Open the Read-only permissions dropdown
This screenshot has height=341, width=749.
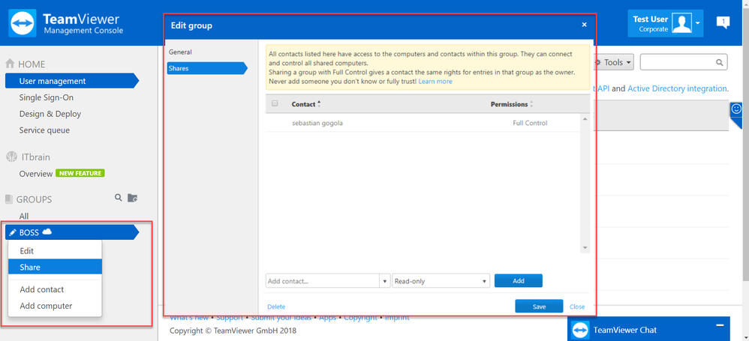coord(441,281)
